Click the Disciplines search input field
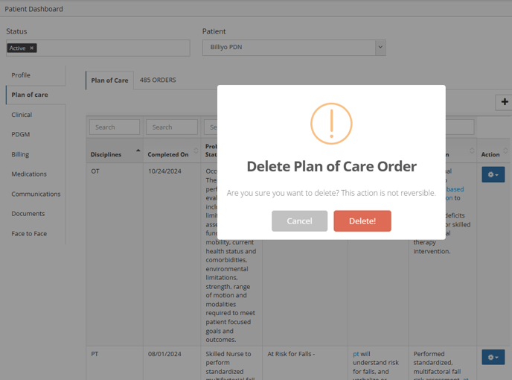The height and width of the screenshot is (380, 512). pyautogui.click(x=115, y=127)
